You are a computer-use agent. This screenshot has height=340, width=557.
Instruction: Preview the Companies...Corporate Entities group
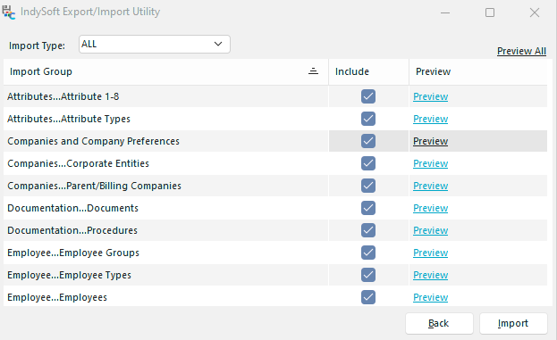(x=431, y=163)
